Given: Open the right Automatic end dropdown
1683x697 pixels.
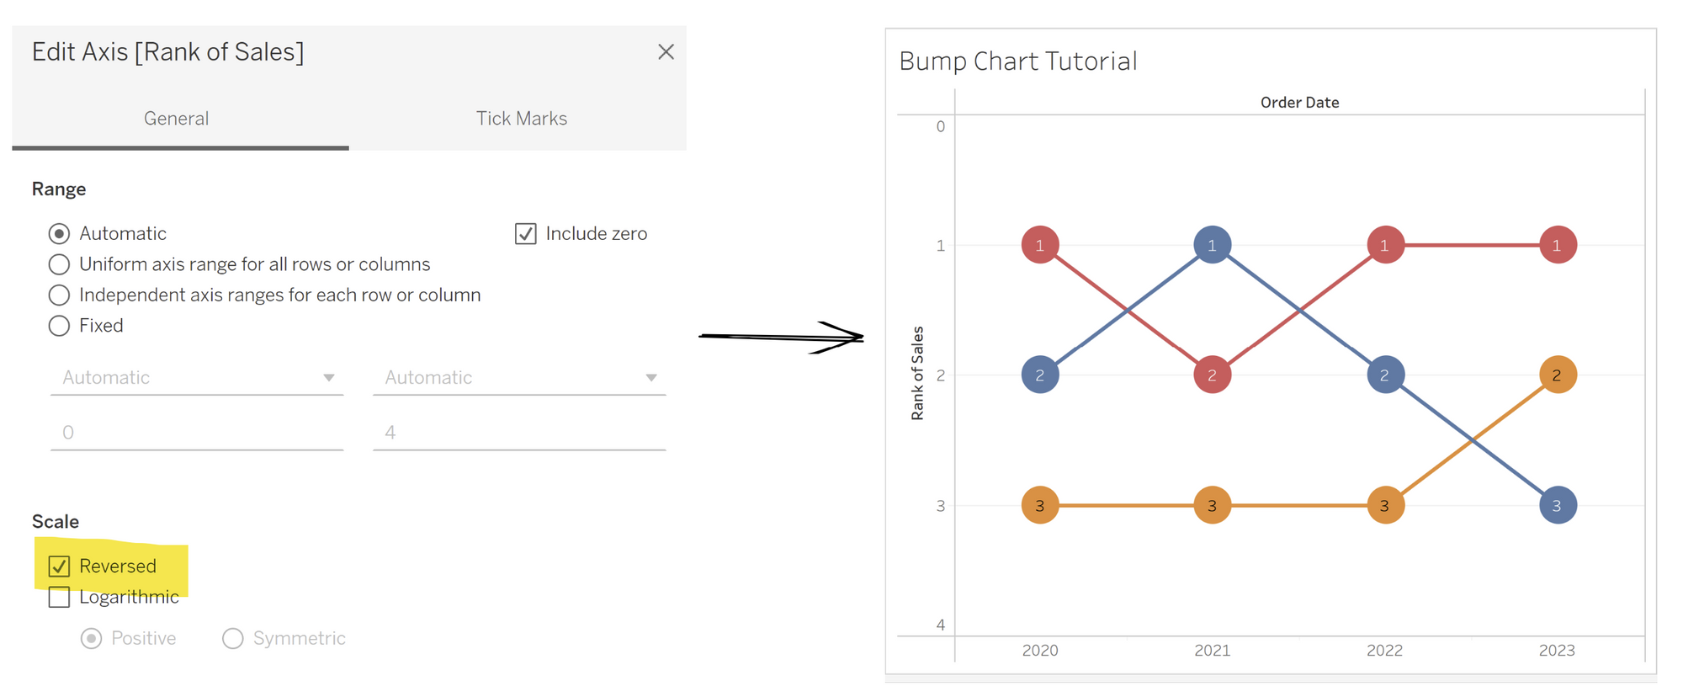Looking at the screenshot, I should pos(519,378).
